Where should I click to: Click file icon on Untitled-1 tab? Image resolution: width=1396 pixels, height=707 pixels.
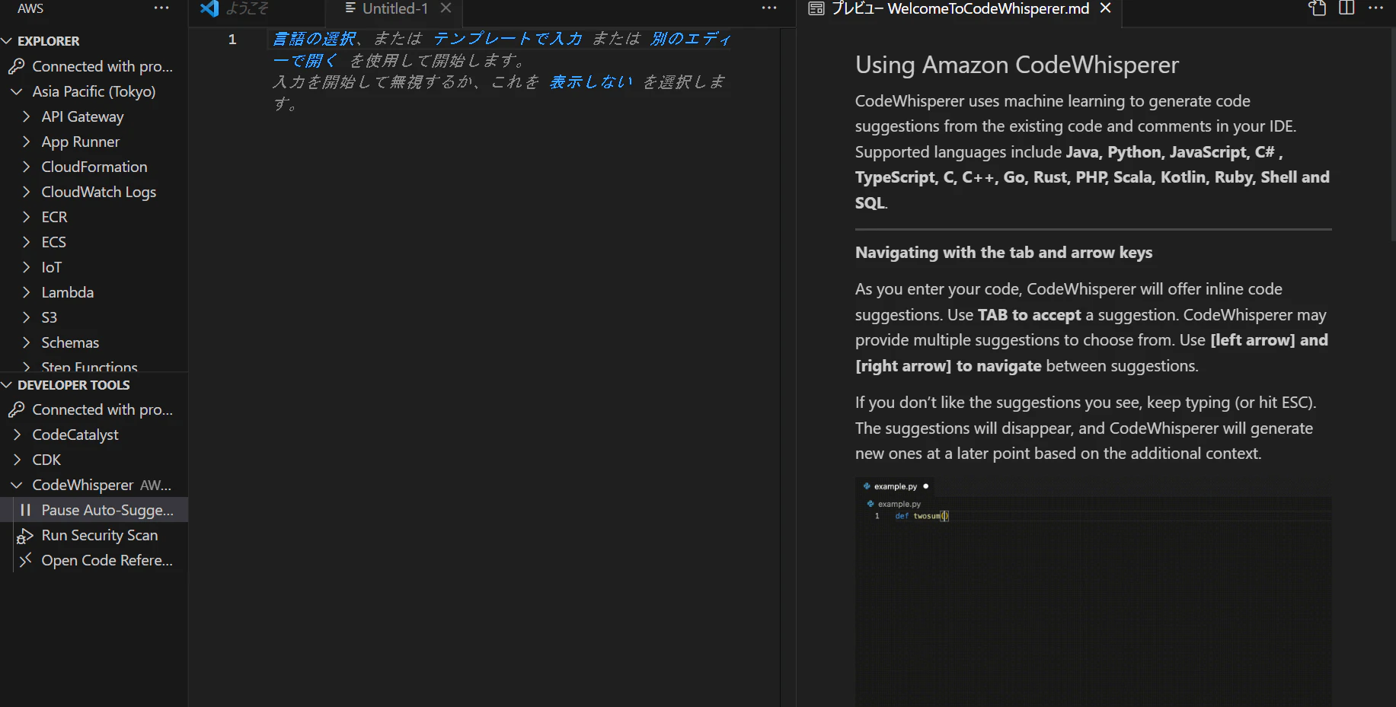[x=350, y=8]
